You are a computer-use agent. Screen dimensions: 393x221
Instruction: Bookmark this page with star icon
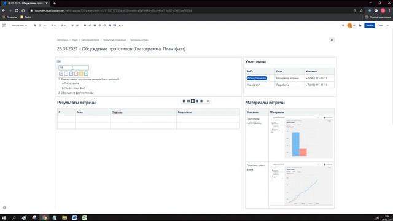[362, 10]
